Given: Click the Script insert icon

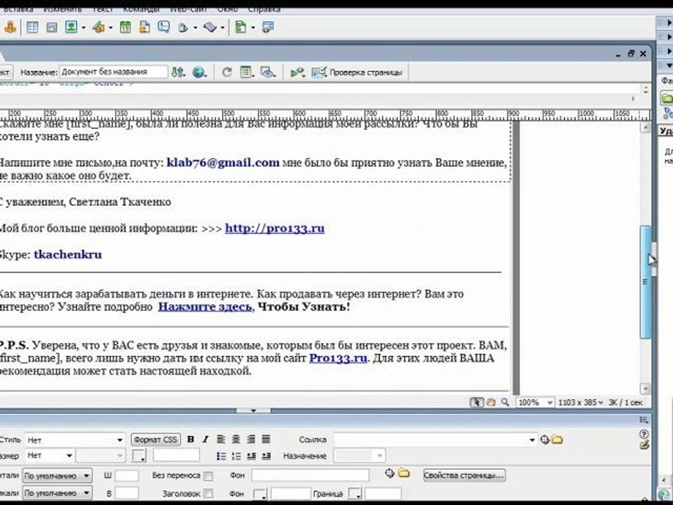Looking at the screenshot, I should (x=210, y=27).
